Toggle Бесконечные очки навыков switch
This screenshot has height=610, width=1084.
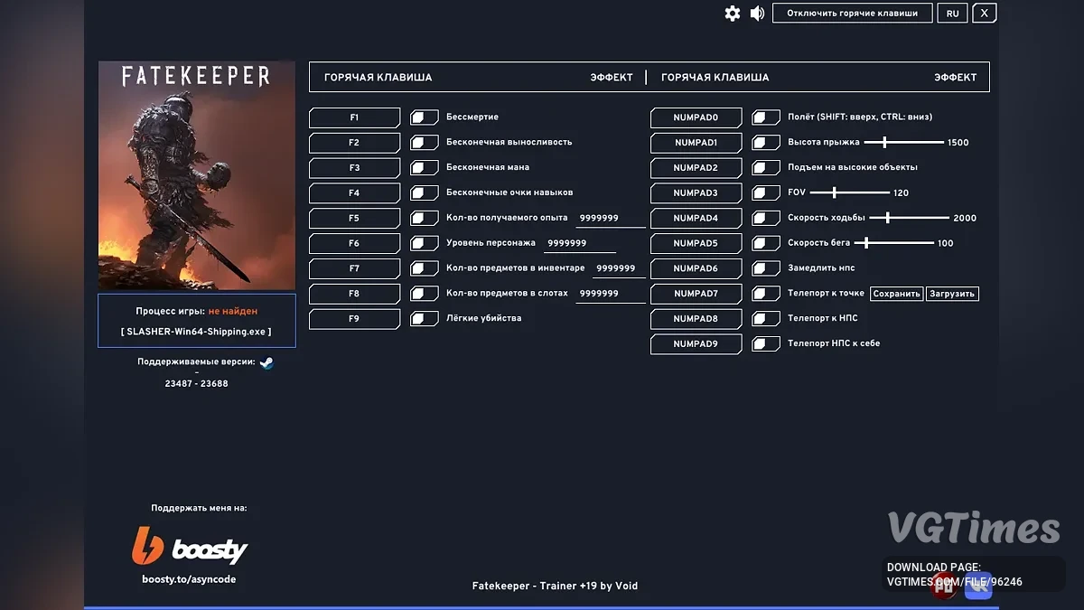click(x=425, y=193)
